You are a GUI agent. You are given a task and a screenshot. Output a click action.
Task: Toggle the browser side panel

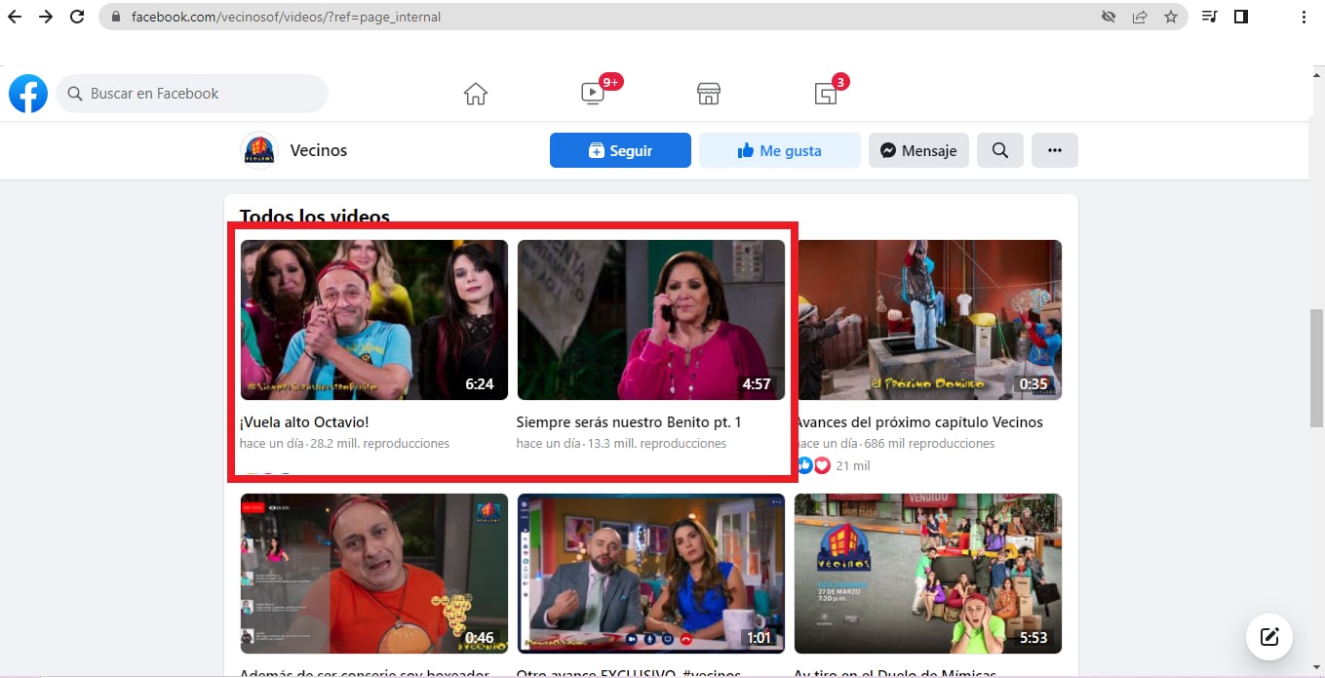click(x=1241, y=17)
